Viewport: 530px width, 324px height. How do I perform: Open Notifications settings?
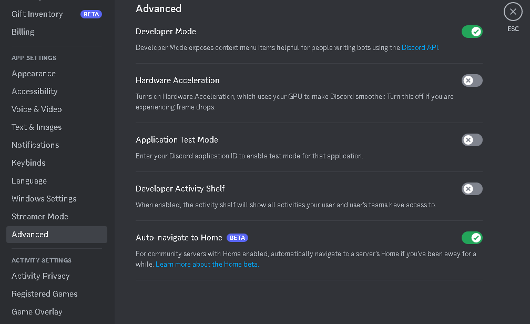[35, 145]
